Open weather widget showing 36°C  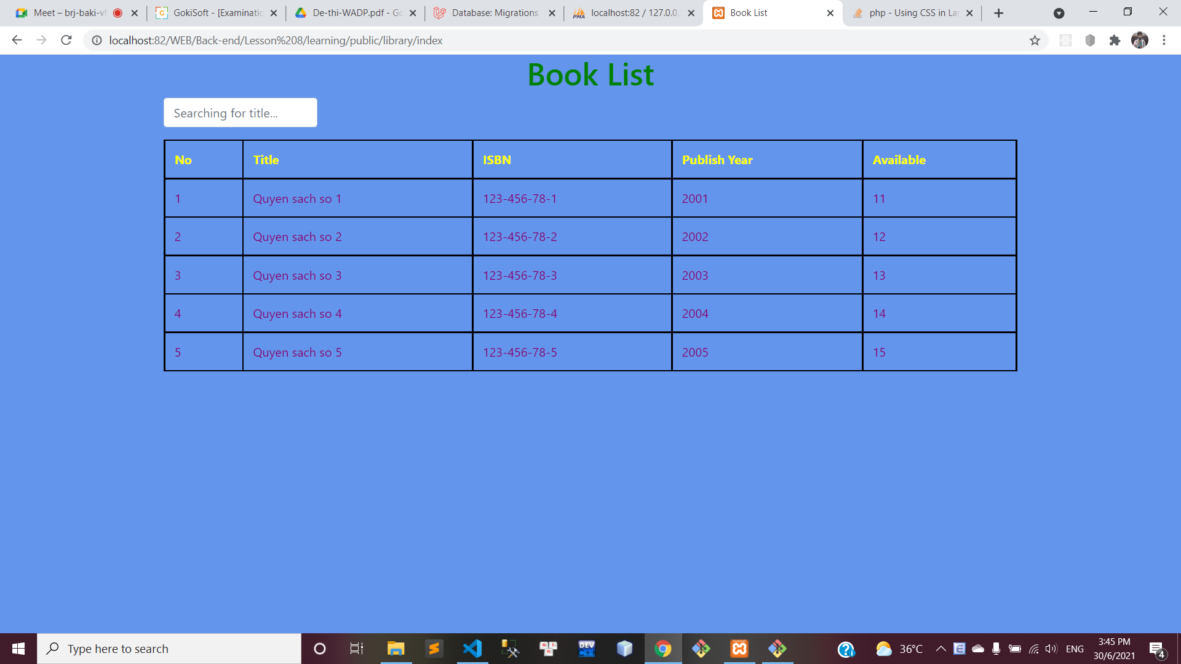[900, 649]
